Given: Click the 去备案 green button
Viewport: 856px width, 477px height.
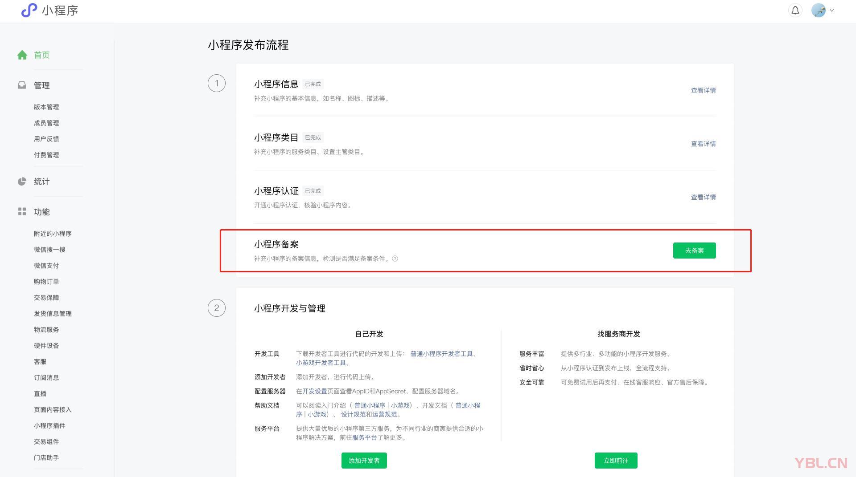Looking at the screenshot, I should tap(694, 251).
